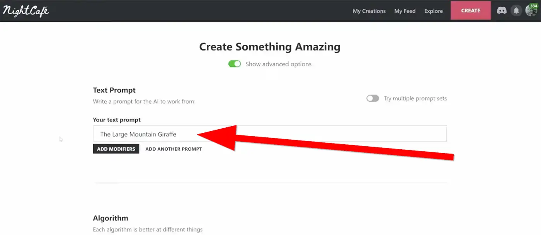Click ADD ANOTHER PROMPT

[x=174, y=149]
